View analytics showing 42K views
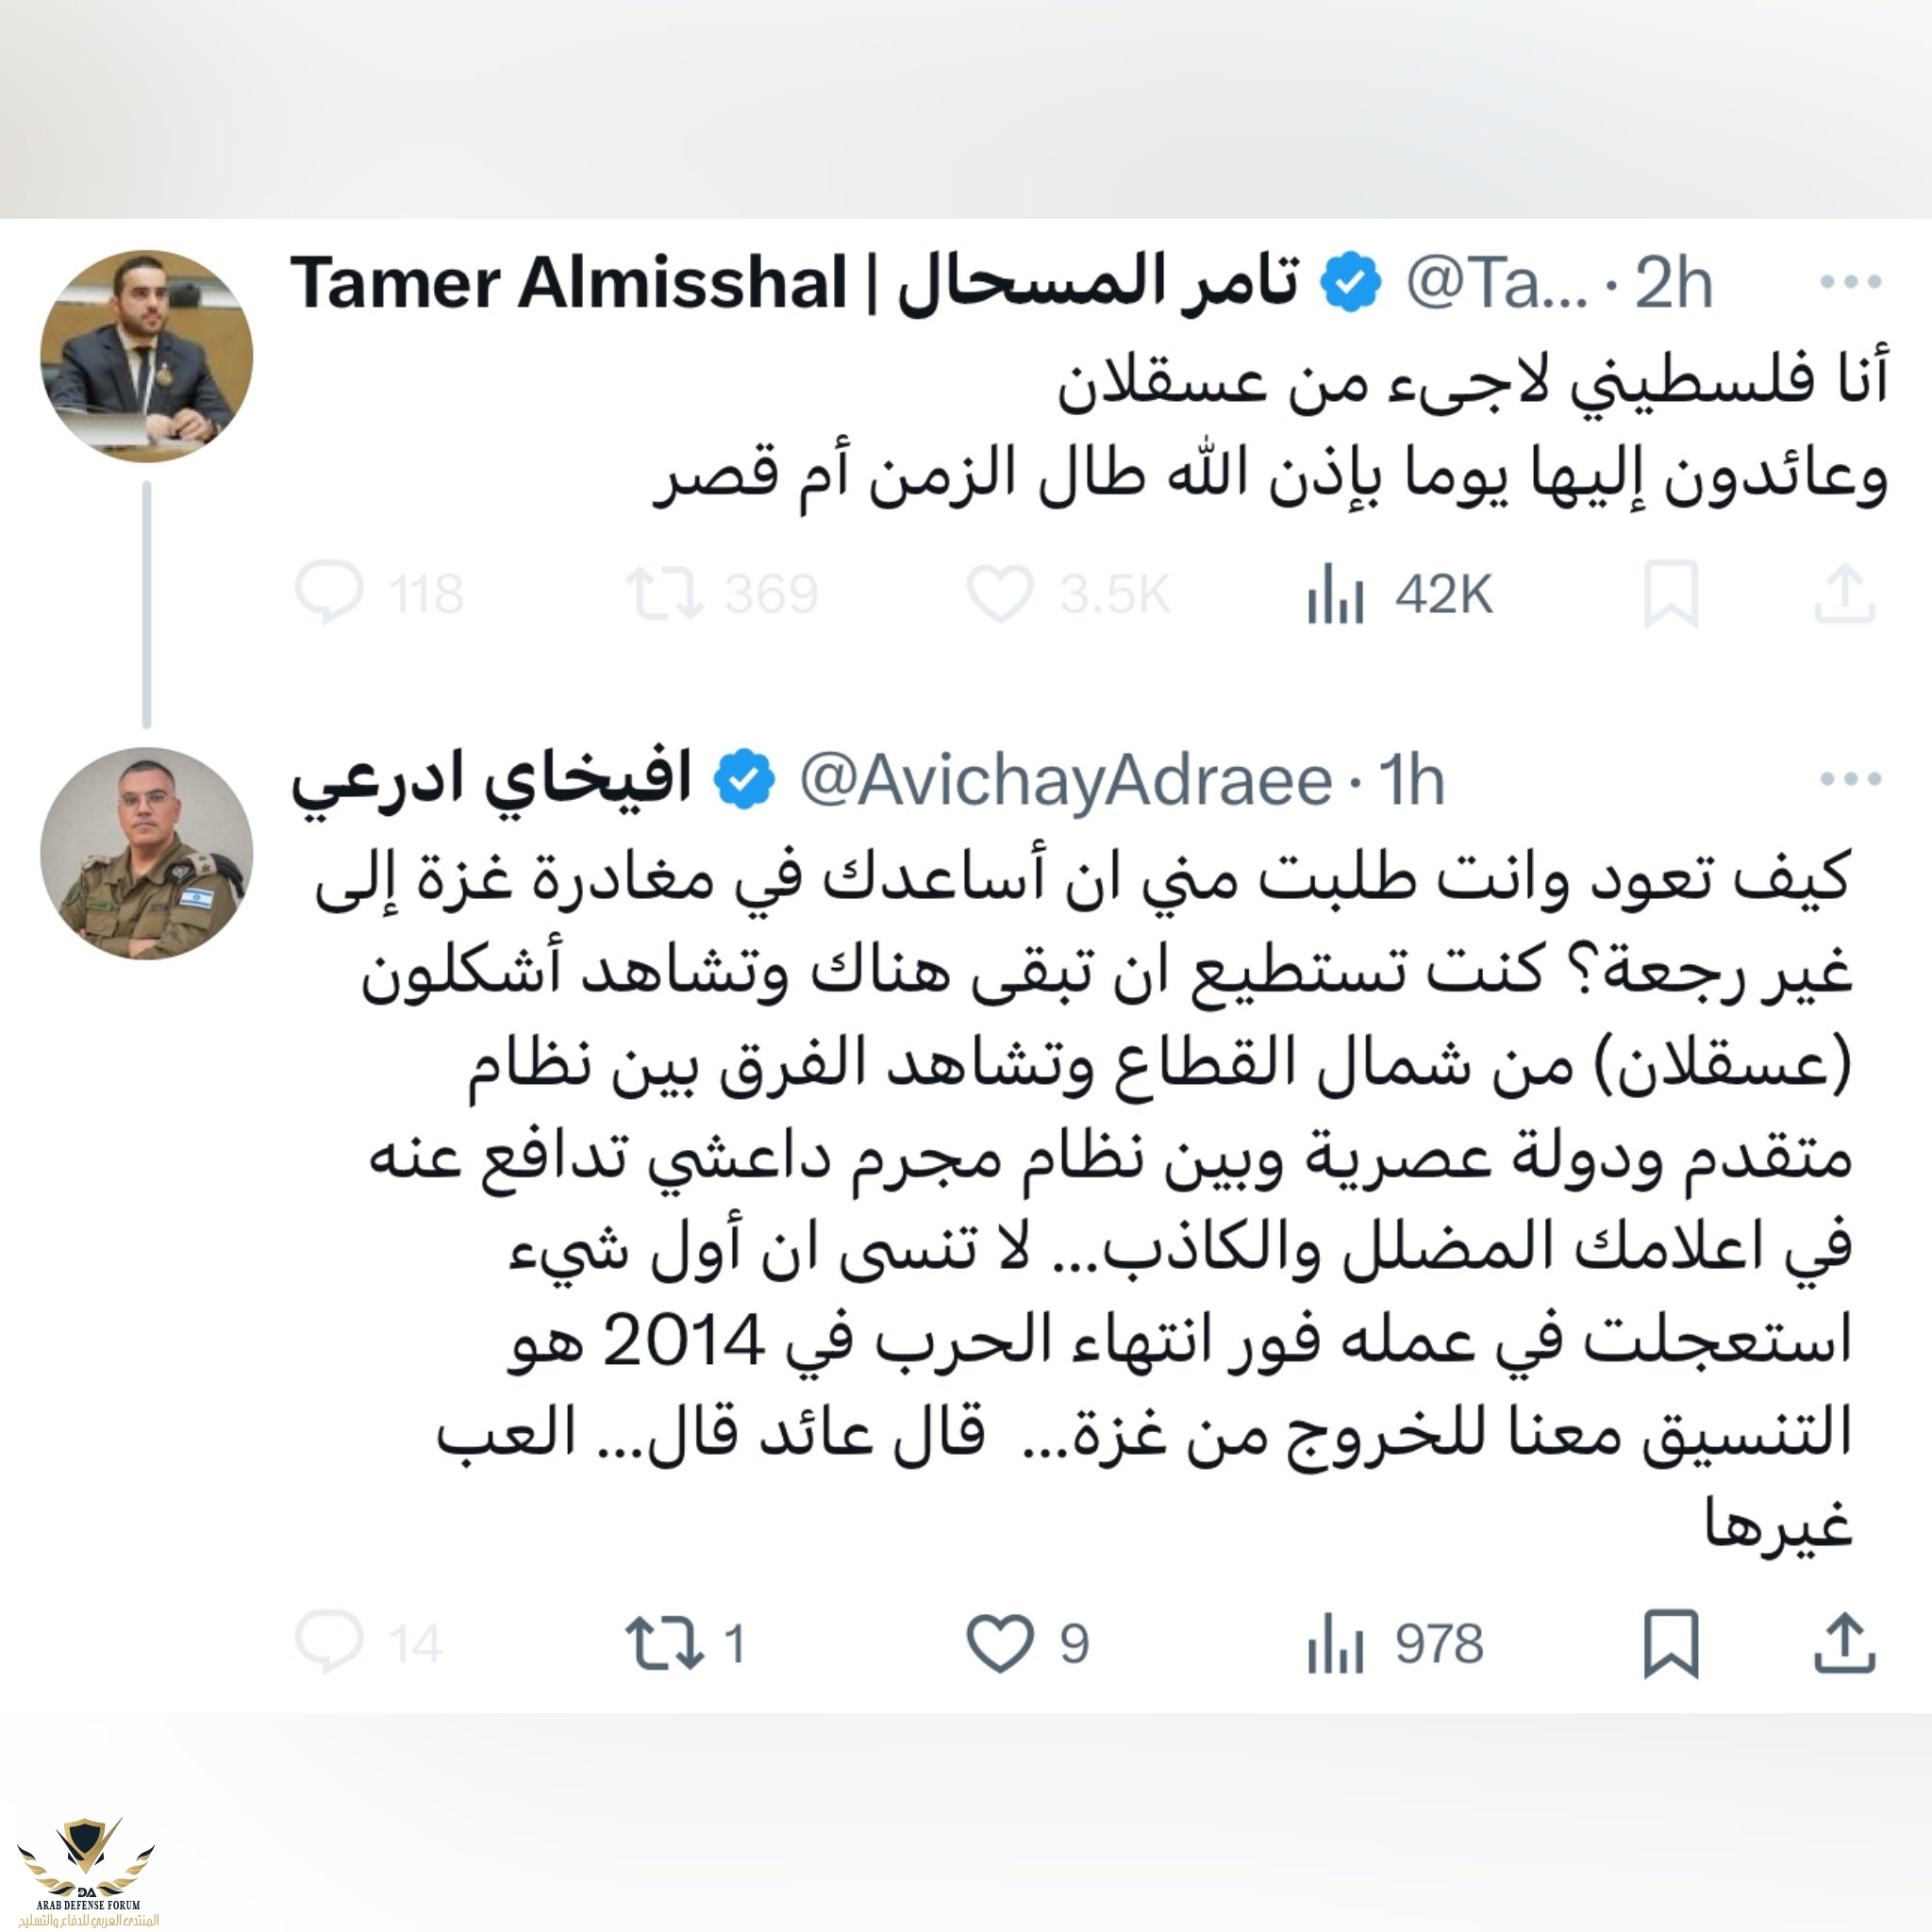The height and width of the screenshot is (1932, 1932). tap(1335, 594)
